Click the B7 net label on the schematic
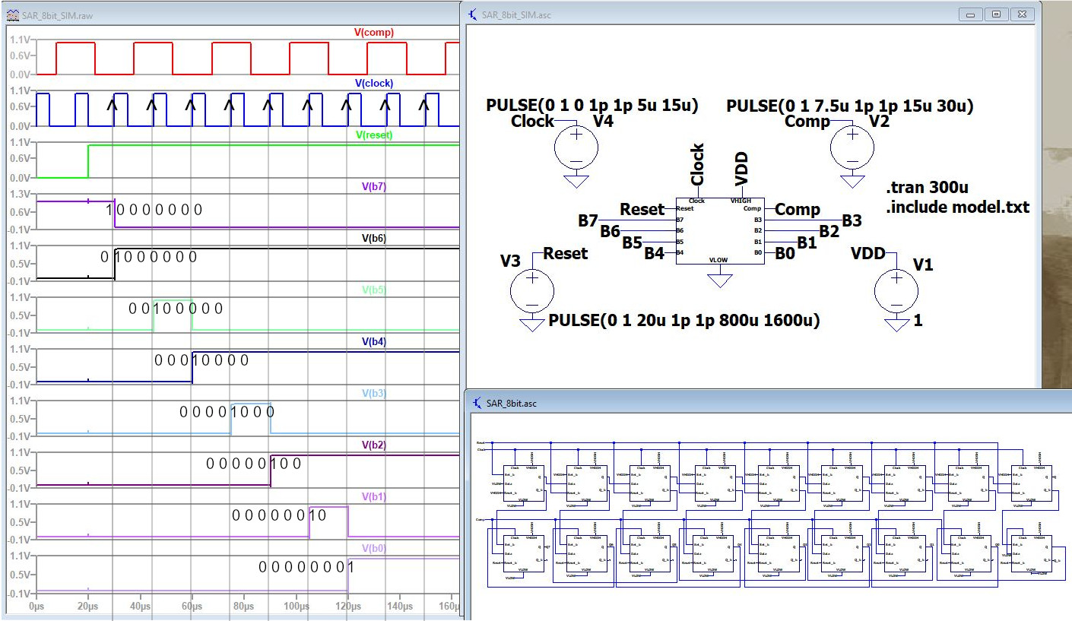 588,220
